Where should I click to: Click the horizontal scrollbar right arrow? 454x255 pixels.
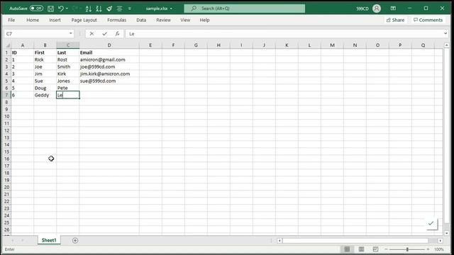[440, 241]
